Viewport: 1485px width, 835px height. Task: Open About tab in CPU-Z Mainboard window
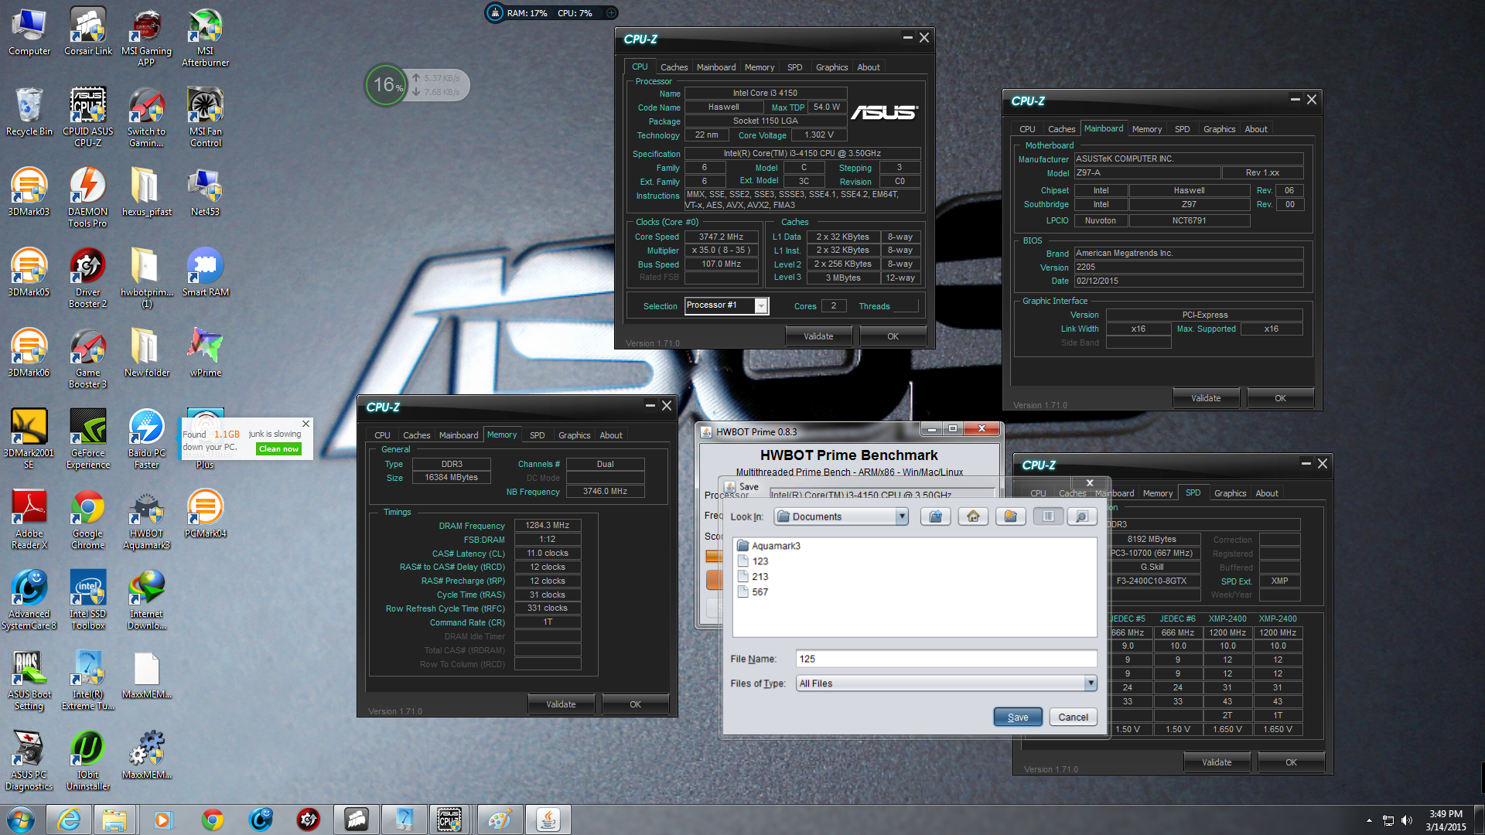1255,129
